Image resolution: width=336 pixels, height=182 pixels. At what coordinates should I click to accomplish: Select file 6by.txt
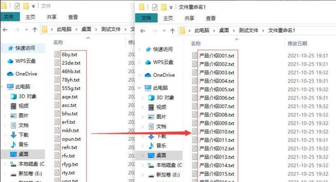click(69, 55)
